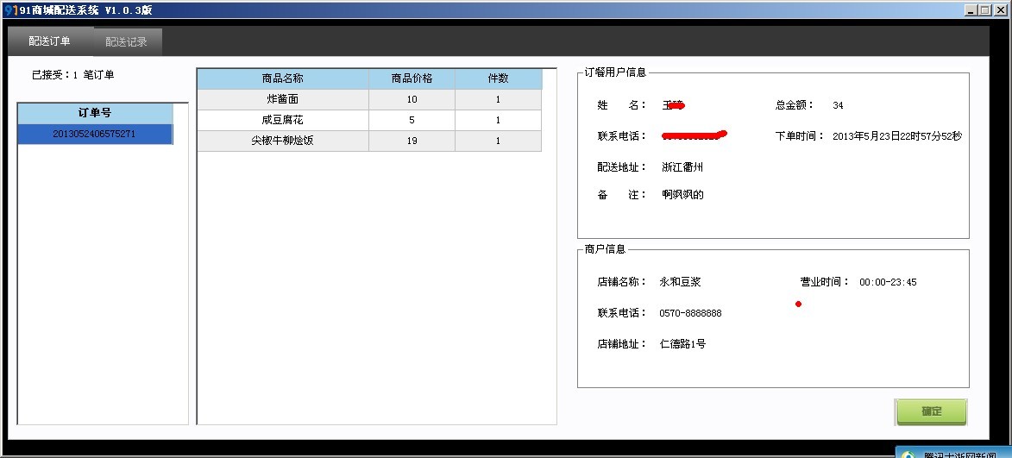Select the 尖椒牛柳烩饭 product row
Screen dimensions: 1012x458
coord(369,141)
